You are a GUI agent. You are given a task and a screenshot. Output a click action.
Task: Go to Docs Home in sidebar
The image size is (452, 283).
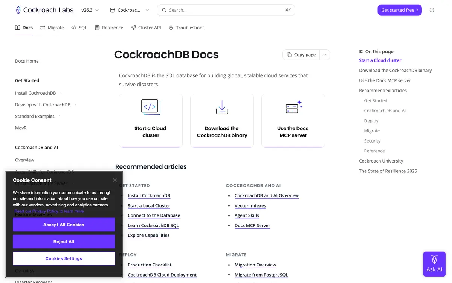click(27, 61)
